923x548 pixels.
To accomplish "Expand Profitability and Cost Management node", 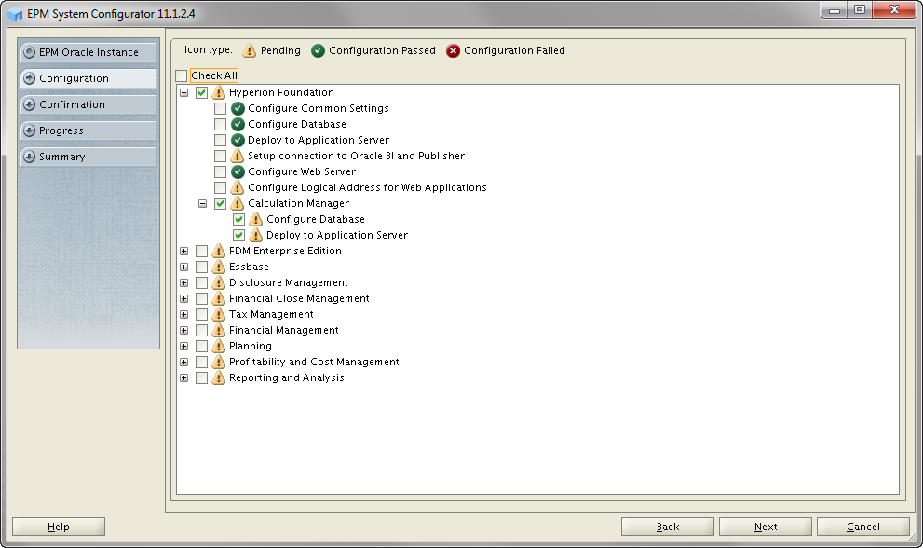I will point(183,363).
